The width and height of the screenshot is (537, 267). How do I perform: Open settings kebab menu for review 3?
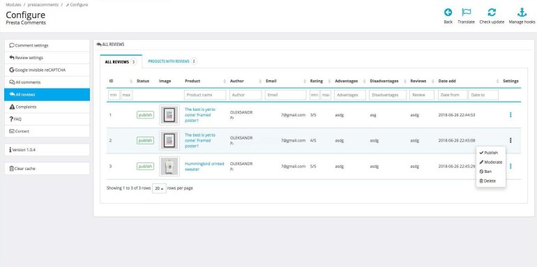pyautogui.click(x=510, y=166)
